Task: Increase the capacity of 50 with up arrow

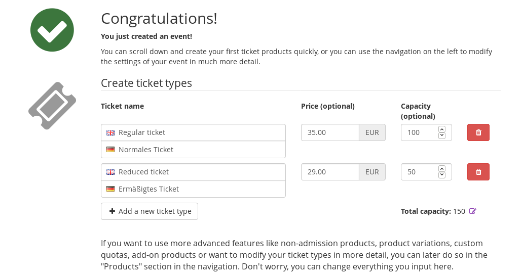Action: click(x=442, y=168)
